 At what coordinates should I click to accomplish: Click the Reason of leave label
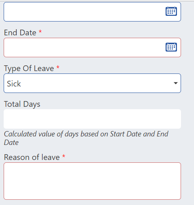[x=32, y=157]
